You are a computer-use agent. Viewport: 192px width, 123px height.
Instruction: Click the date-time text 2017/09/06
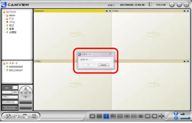pyautogui.click(x=132, y=5)
